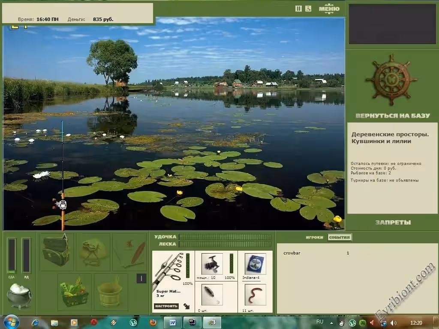Image resolution: width=439 pixels, height=329 pixels.
Task: Open the tackle box icon
Action: [x=56, y=251]
